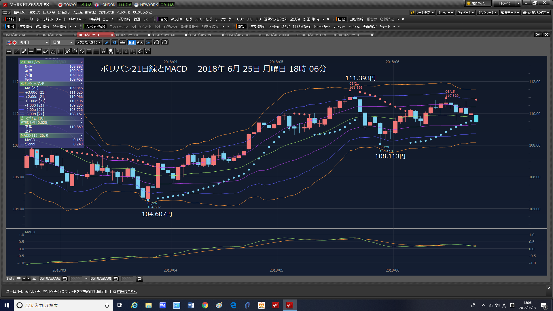Open the end date calendar picker

tap(116, 279)
